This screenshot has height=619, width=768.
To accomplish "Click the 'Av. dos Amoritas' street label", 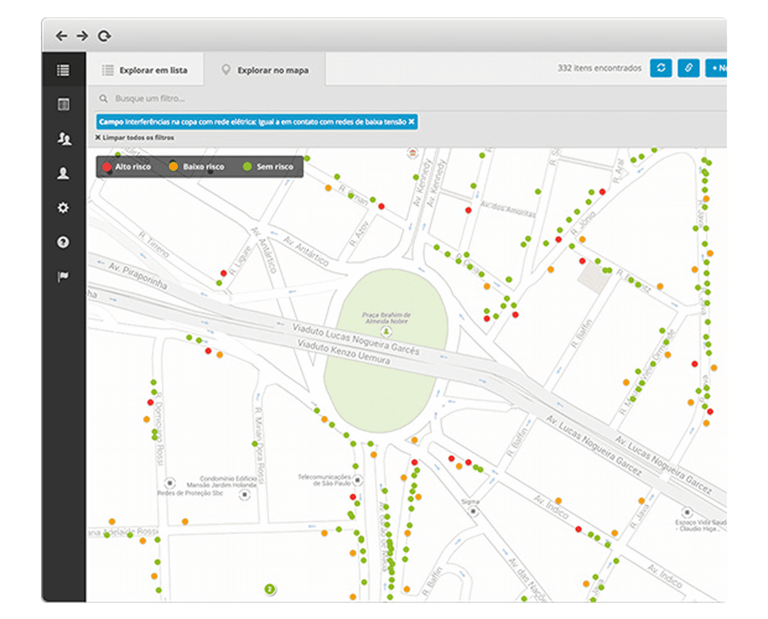I will point(508,210).
